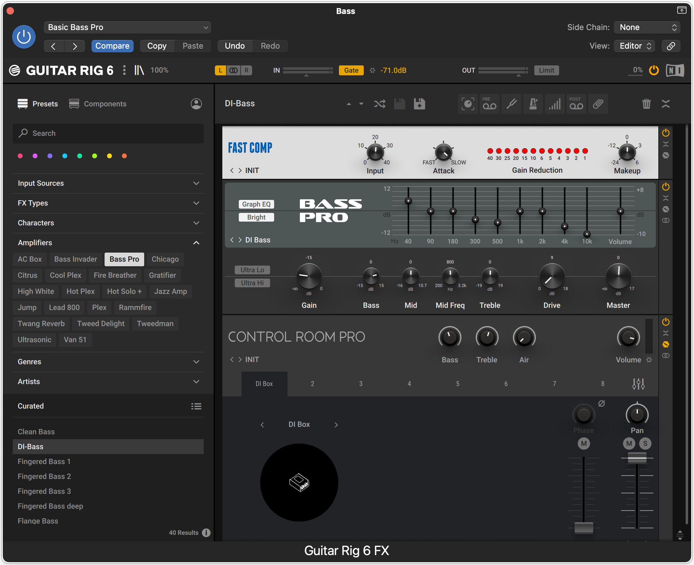694x565 pixels.
Task: Select the Tweedman amplifier tag
Action: [155, 324]
